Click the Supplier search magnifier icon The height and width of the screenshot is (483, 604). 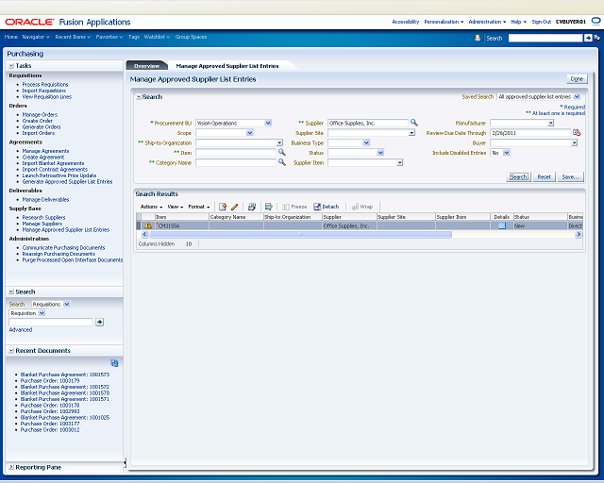(414, 123)
